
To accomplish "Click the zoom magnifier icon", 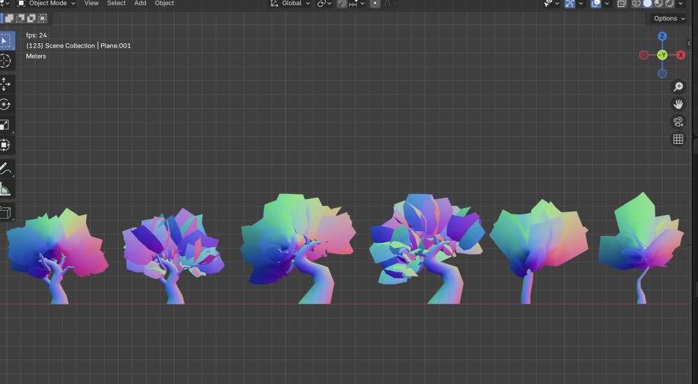I will [x=678, y=87].
